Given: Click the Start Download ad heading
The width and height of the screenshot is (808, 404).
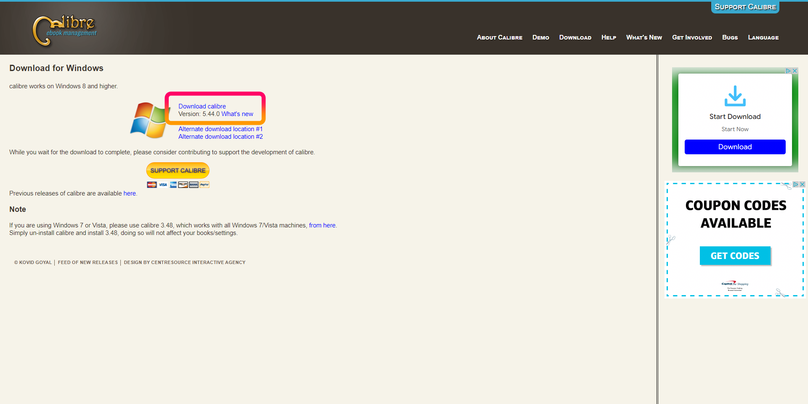Looking at the screenshot, I should pos(735,116).
